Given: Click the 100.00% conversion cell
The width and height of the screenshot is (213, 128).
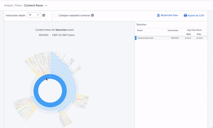Looking at the screenshot, I should click(x=175, y=38).
